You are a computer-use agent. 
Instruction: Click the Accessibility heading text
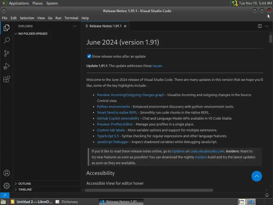101,173
